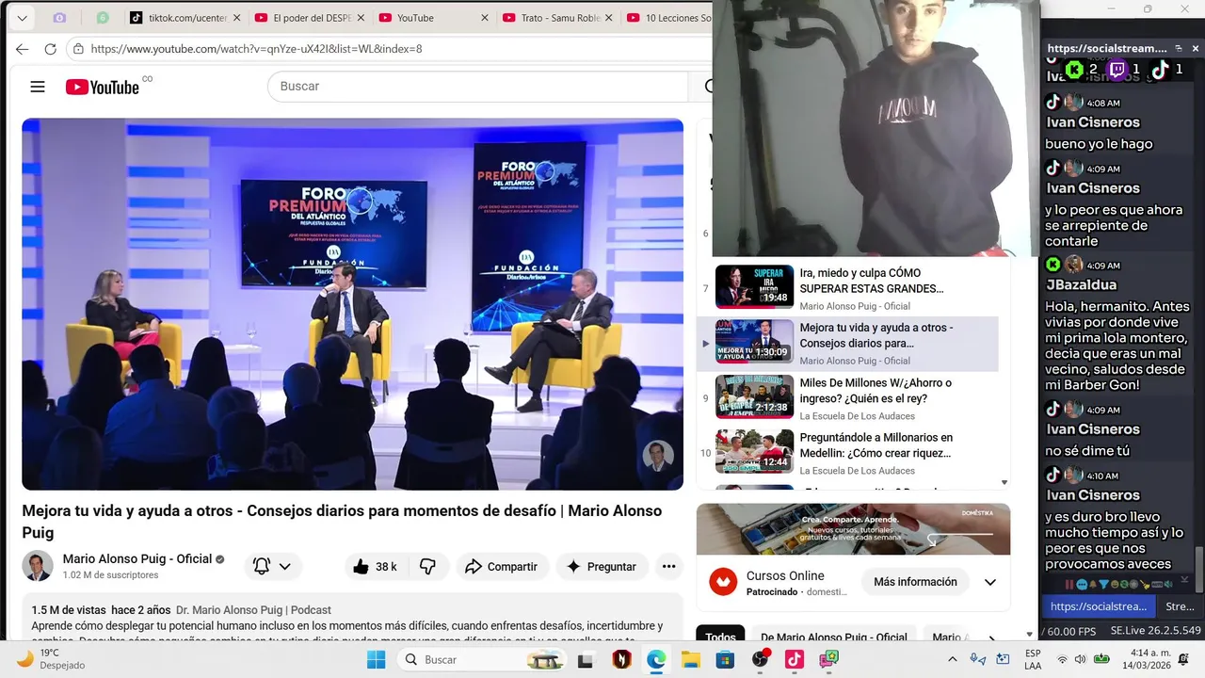Image resolution: width=1205 pixels, height=678 pixels.
Task: Switch to the YouTube browser tab
Action: 433,18
